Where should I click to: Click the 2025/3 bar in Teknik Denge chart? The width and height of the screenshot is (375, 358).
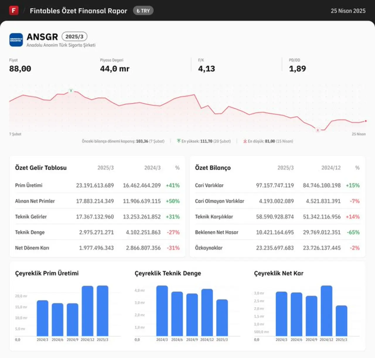pyautogui.click(x=222, y=318)
